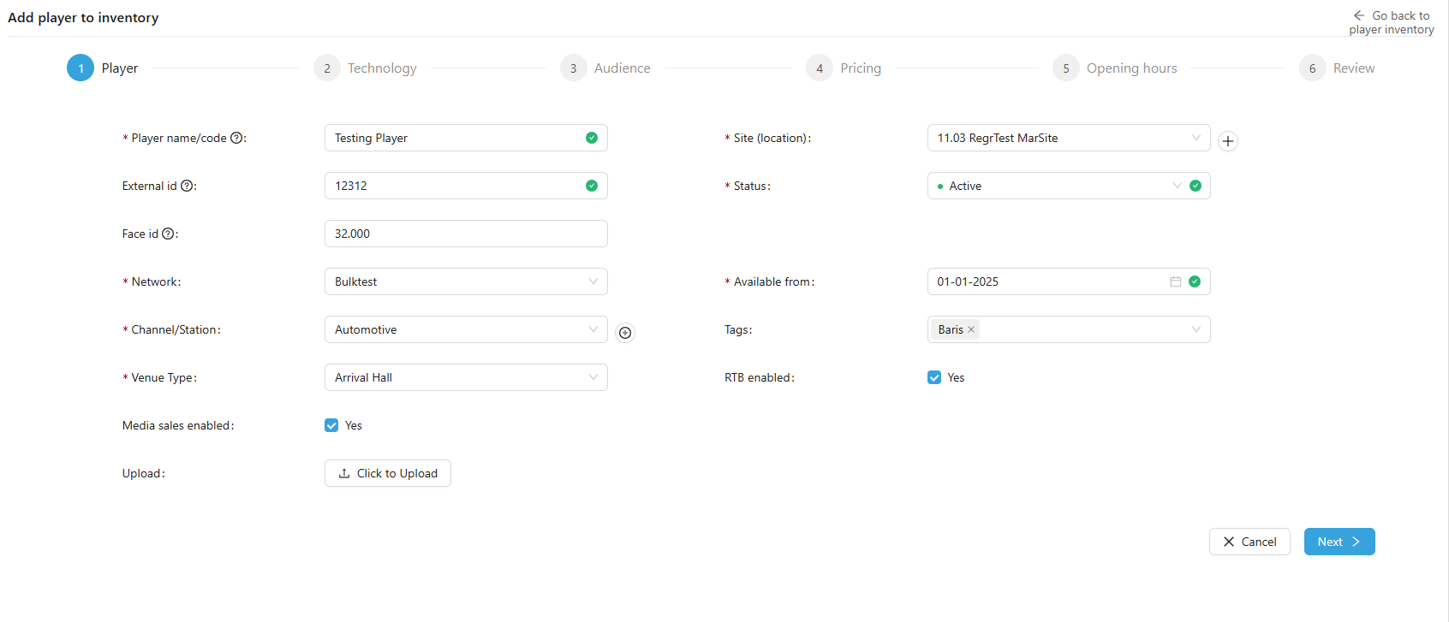Image resolution: width=1449 pixels, height=622 pixels.
Task: Uncheck the RTB enabled checkbox
Action: [x=934, y=377]
